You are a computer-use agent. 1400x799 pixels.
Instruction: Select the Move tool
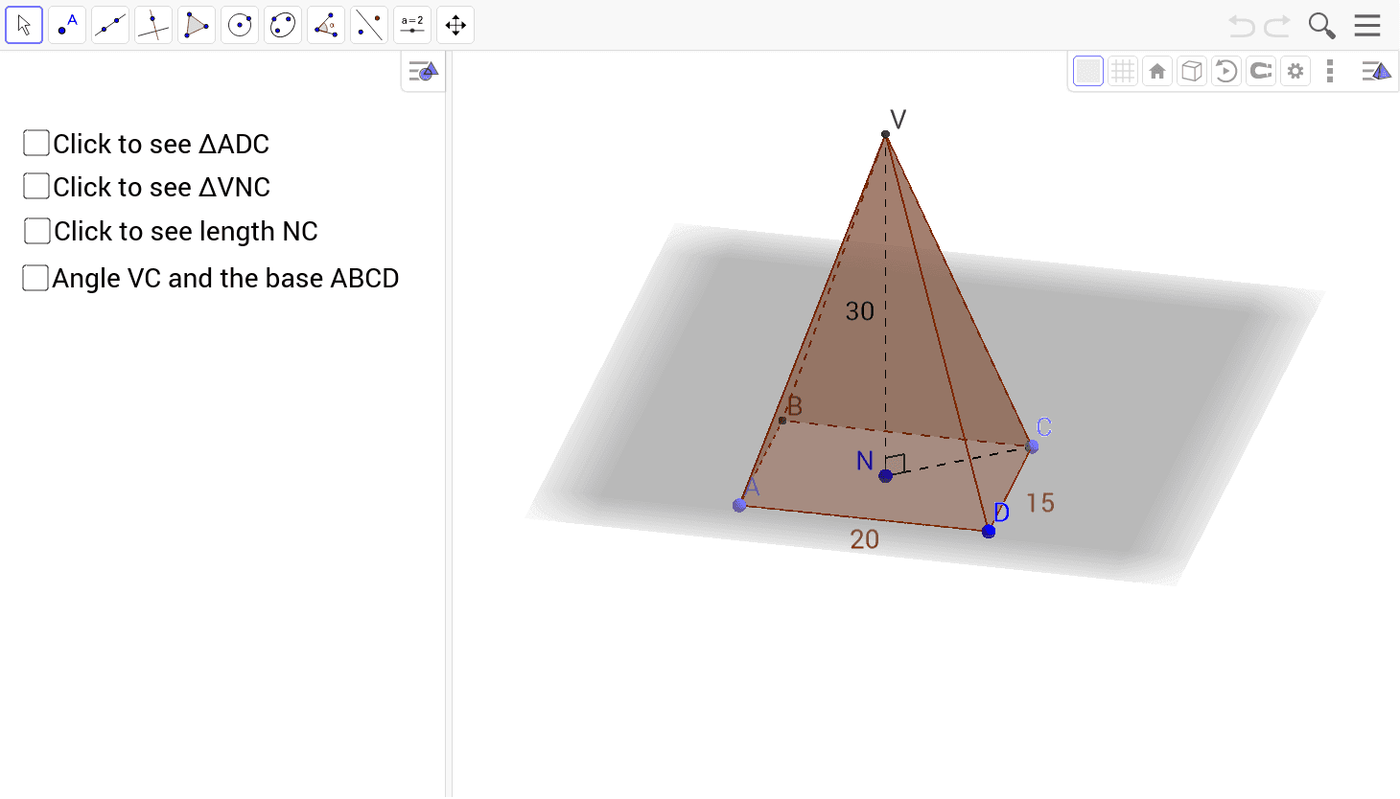coord(24,24)
